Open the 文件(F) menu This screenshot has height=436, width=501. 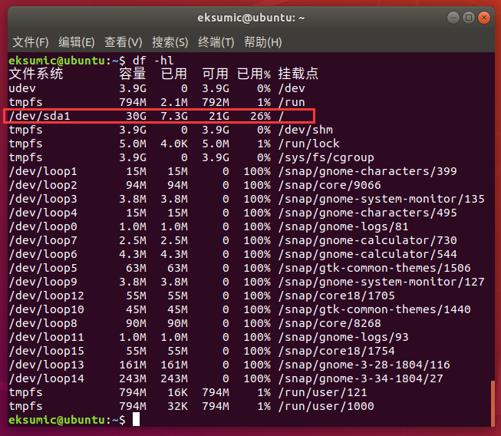(x=31, y=41)
